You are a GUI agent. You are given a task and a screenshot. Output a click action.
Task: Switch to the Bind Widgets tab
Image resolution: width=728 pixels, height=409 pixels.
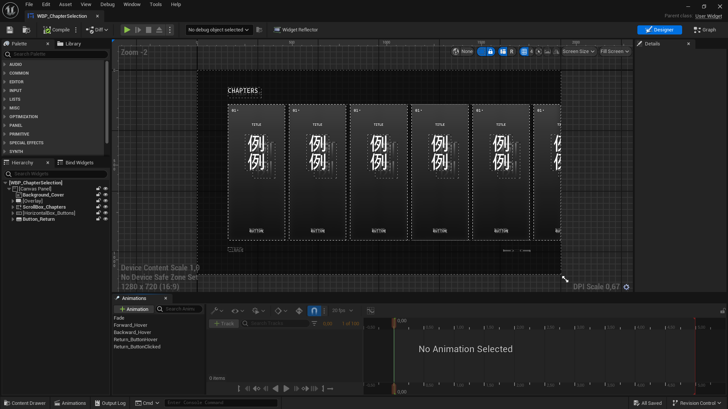[x=75, y=163]
